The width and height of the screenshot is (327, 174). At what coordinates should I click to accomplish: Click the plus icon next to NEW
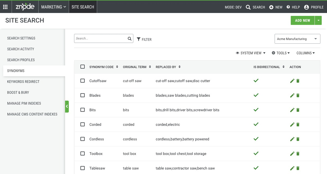click(x=271, y=7)
